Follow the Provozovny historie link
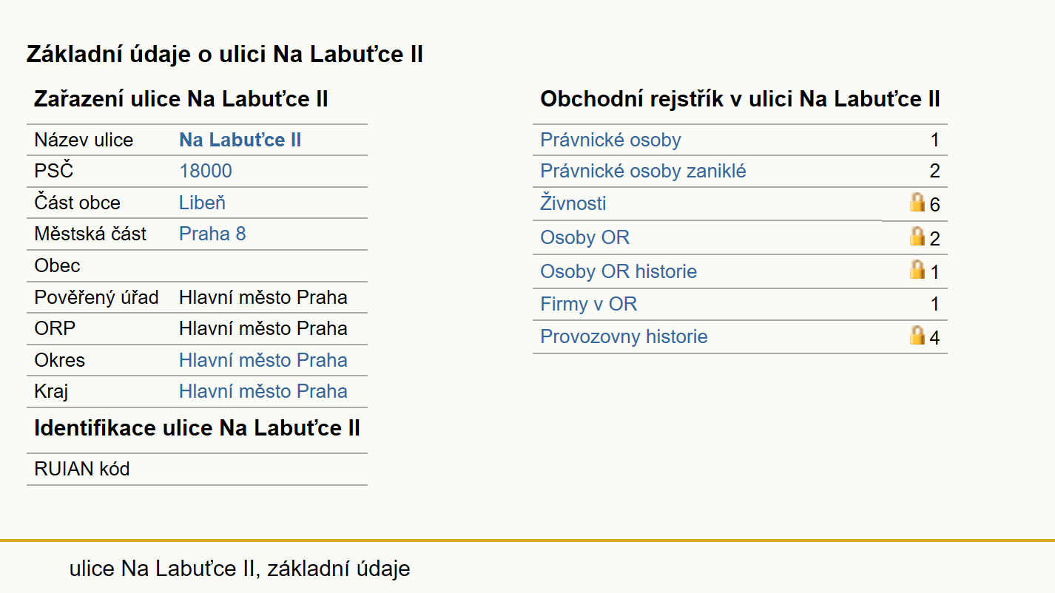 click(624, 336)
